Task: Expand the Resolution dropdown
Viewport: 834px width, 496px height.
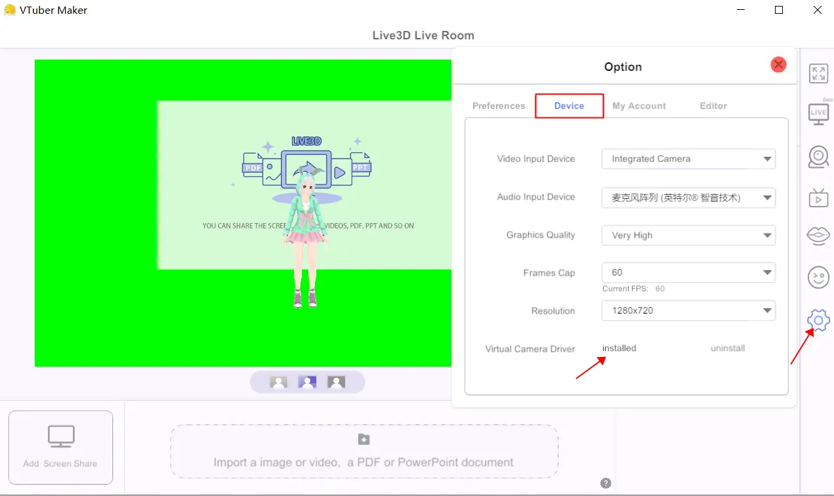Action: (x=688, y=310)
